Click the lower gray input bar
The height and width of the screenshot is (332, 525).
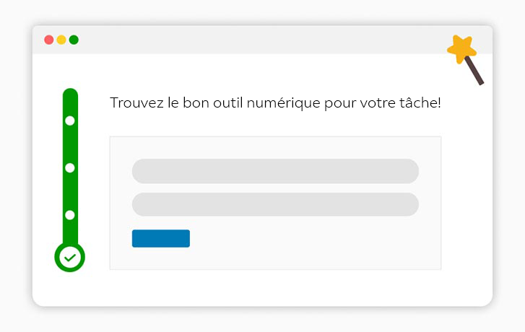(x=275, y=204)
